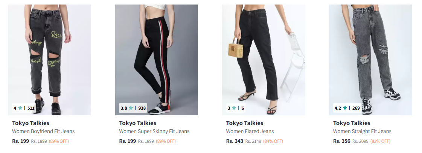Click the 84% OFF discount label
Viewport: 422px width, 153px height.
coord(273,141)
